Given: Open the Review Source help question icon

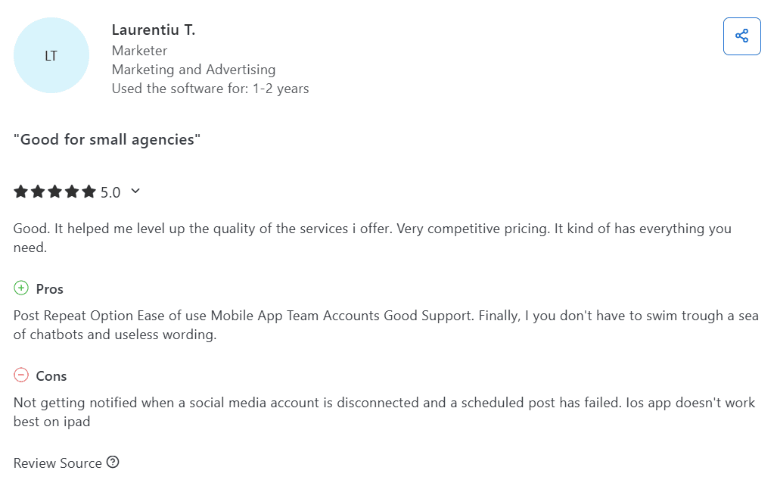Looking at the screenshot, I should (113, 463).
